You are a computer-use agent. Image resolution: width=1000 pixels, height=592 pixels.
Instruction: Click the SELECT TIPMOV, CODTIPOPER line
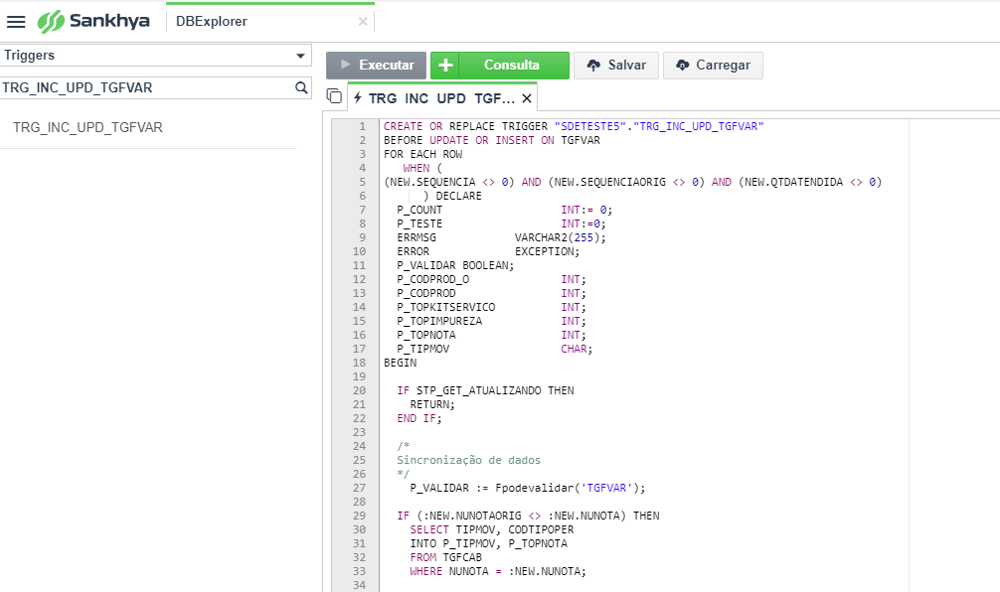[492, 530]
